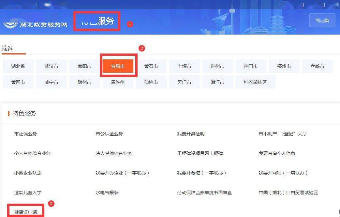Choose 孝感市 city filter

(x=317, y=66)
